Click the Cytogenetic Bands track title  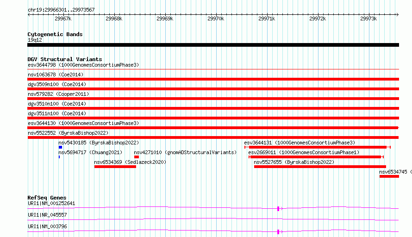click(55, 34)
